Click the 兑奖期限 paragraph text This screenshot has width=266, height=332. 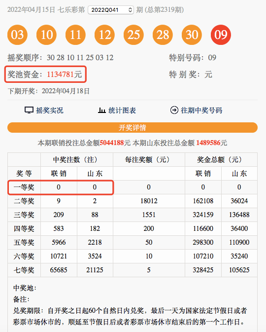(x=130, y=316)
